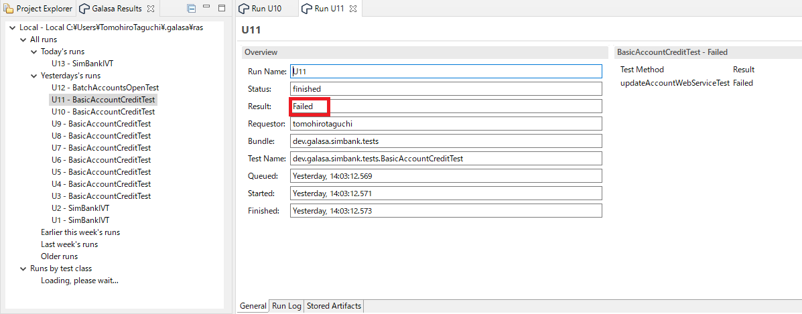Click the BasicAccountCreditTest - Failed header
This screenshot has height=314, width=802.
708,52
